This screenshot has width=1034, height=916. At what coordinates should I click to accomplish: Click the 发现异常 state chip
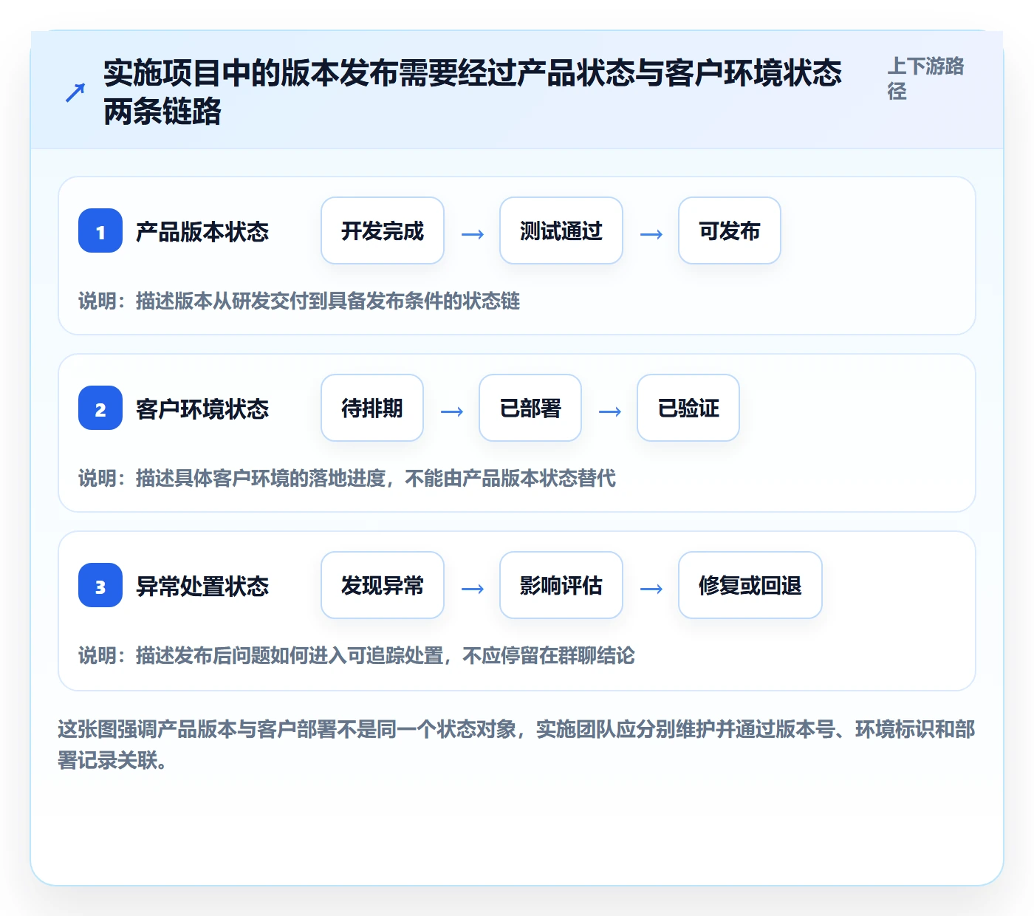click(383, 585)
